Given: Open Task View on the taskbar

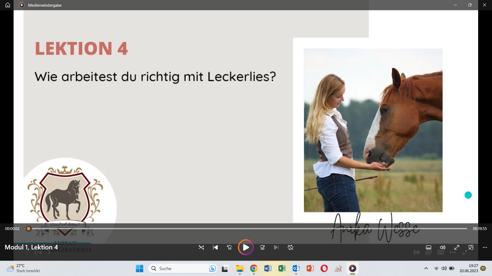Looking at the screenshot, I should pyautogui.click(x=225, y=268).
